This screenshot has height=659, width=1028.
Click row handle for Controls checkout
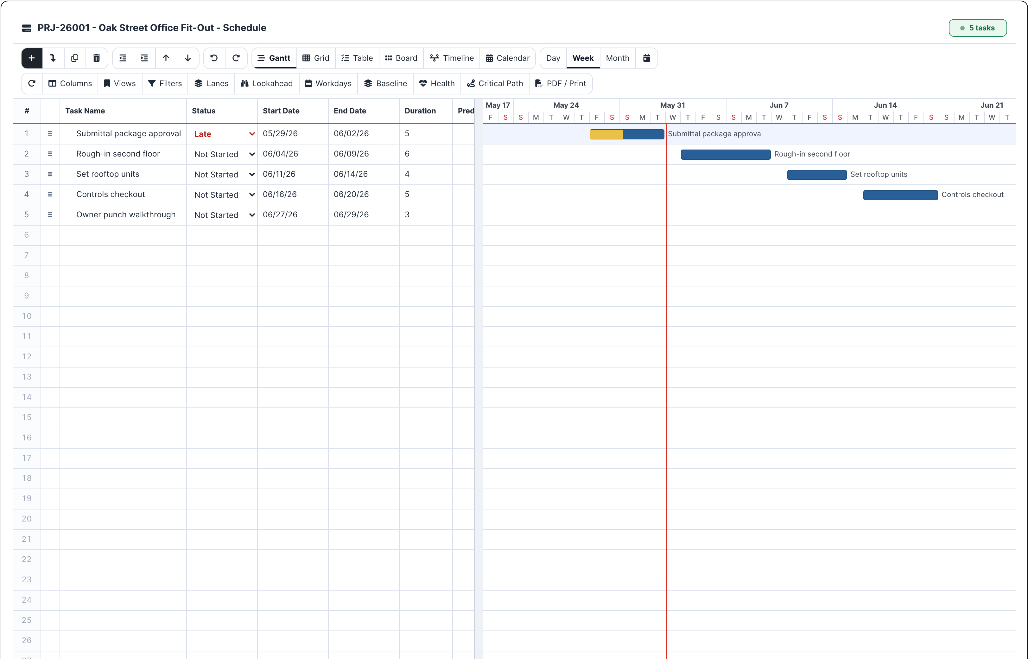coord(50,194)
